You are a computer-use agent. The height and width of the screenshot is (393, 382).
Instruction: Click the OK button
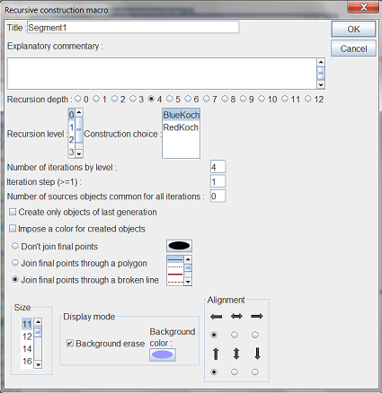coord(353,29)
